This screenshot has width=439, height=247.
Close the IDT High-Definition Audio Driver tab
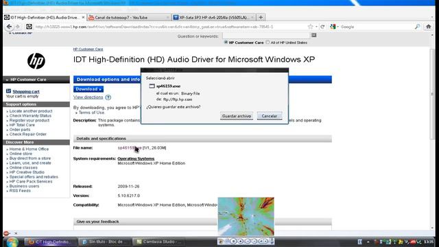tap(83, 17)
